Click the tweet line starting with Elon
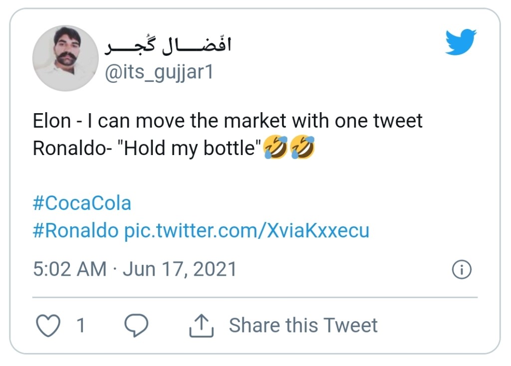511x366 pixels. click(228, 121)
